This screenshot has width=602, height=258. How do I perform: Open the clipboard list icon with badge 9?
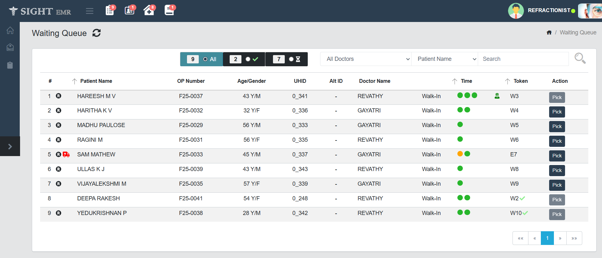pyautogui.click(x=110, y=11)
